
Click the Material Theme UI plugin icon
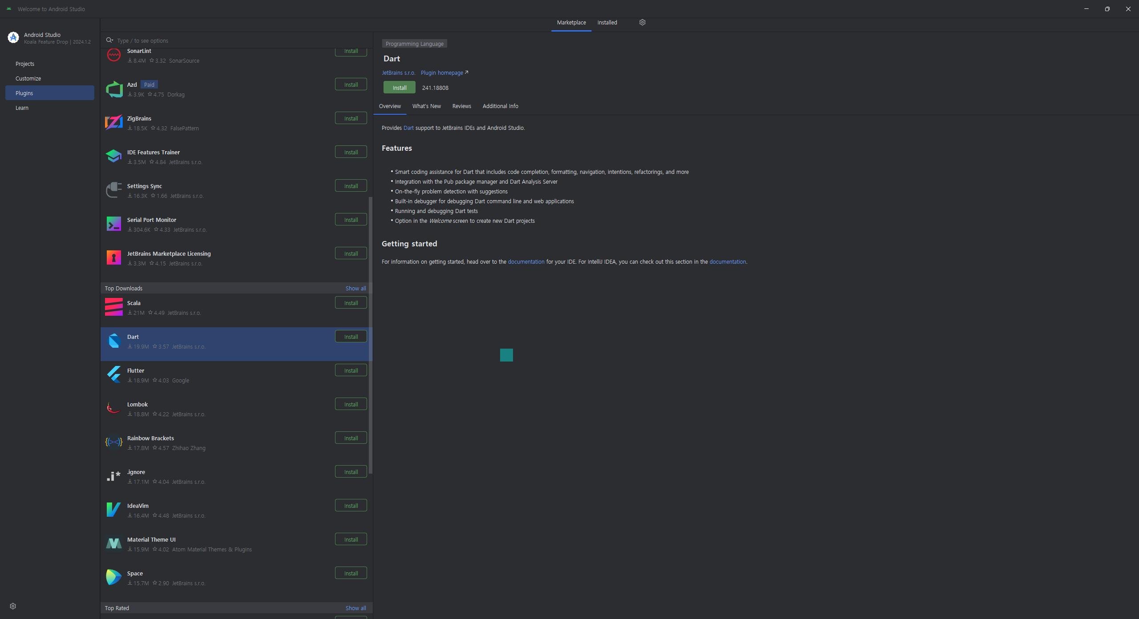(x=114, y=543)
